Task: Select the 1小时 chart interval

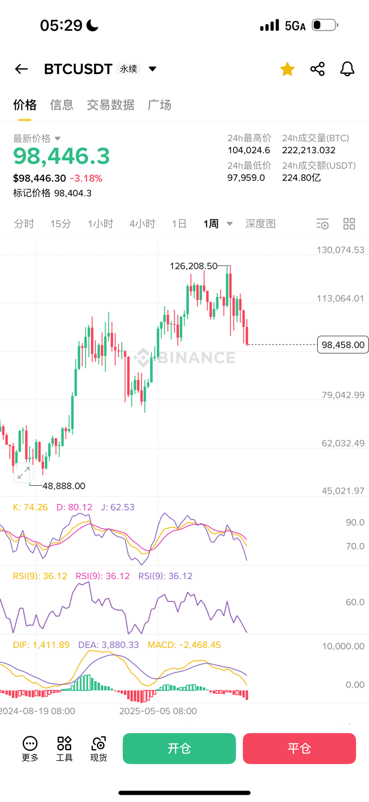Action: coord(100,224)
